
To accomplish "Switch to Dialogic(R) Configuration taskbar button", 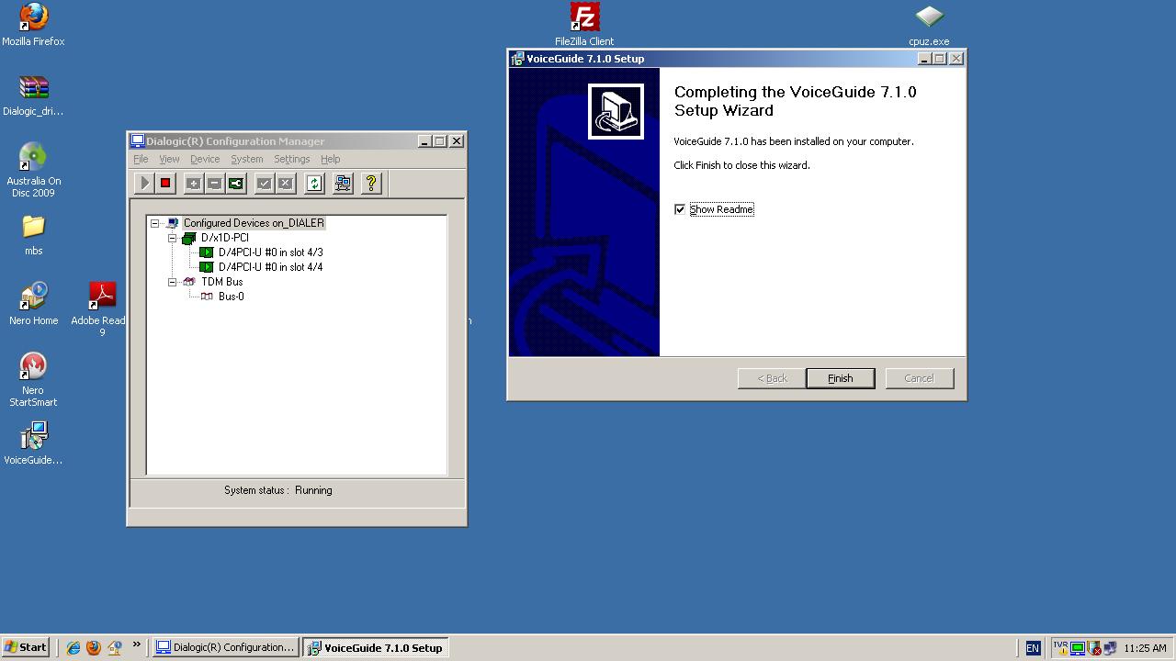I will click(225, 647).
